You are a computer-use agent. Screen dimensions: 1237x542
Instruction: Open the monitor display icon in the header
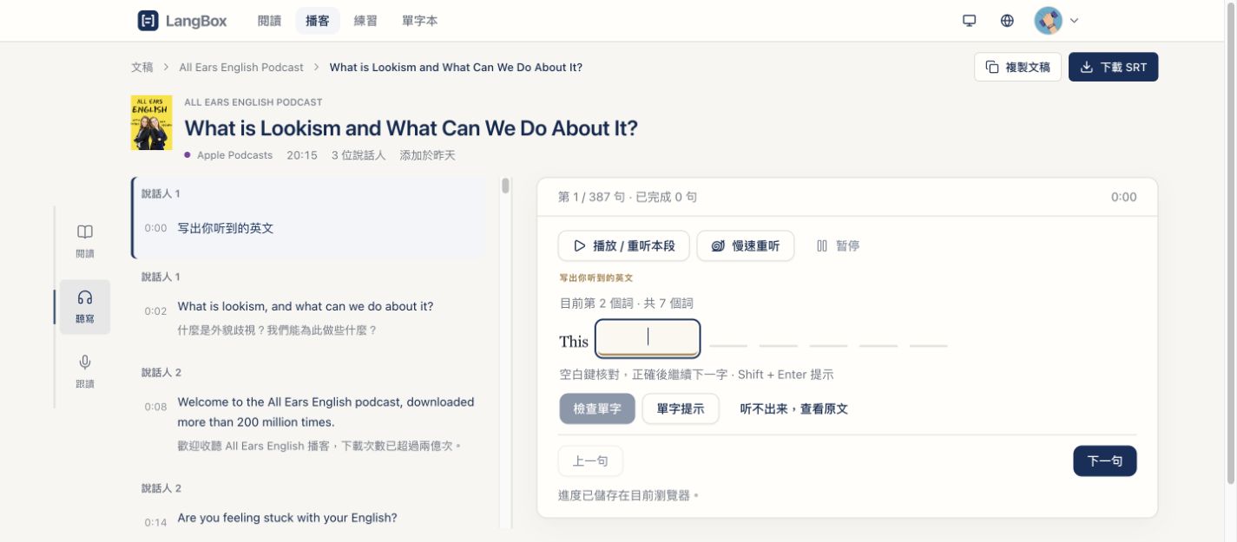[x=970, y=21]
